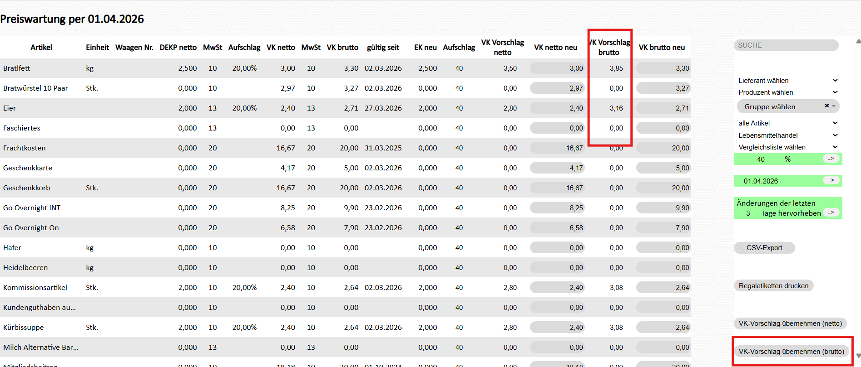Click the days count field showing 3

748,213
